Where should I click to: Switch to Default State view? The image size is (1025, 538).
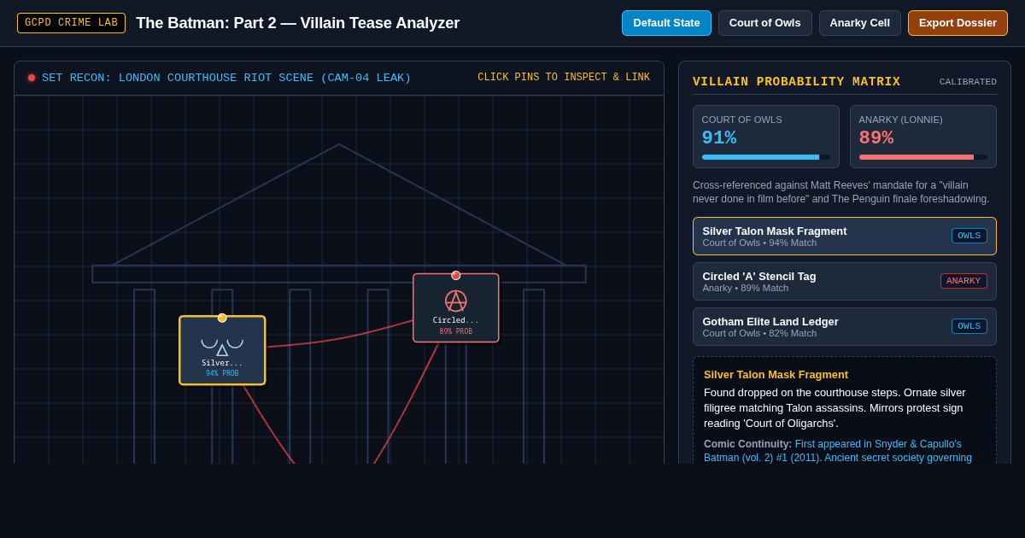click(x=666, y=23)
